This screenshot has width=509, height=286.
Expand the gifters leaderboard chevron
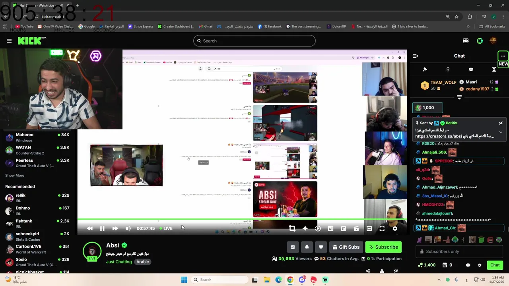[459, 97]
